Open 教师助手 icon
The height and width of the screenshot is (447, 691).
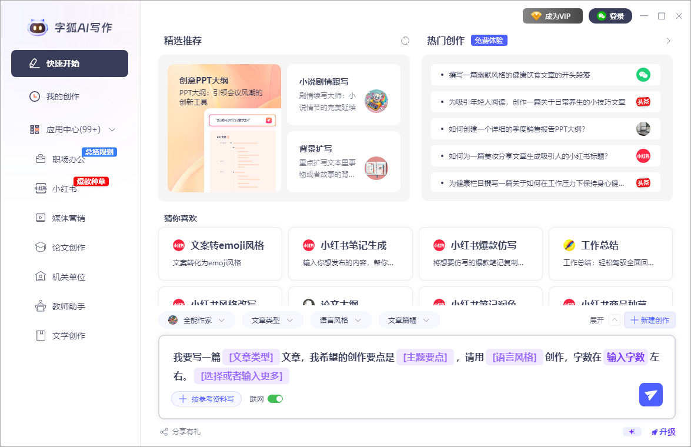(x=41, y=306)
